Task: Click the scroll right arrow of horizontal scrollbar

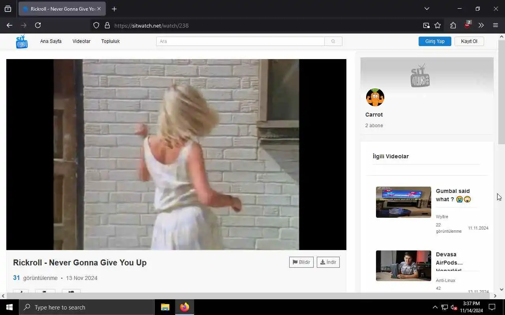Action: [x=495, y=296]
